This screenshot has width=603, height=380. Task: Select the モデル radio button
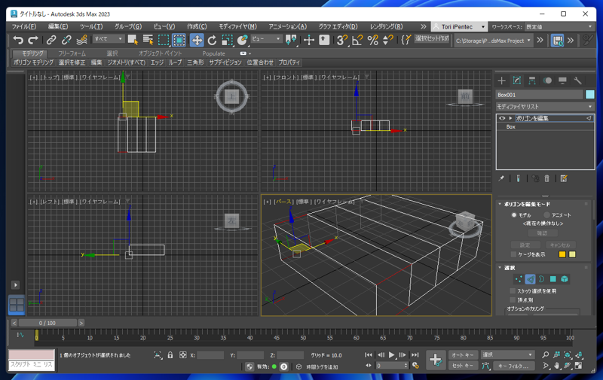pos(514,215)
